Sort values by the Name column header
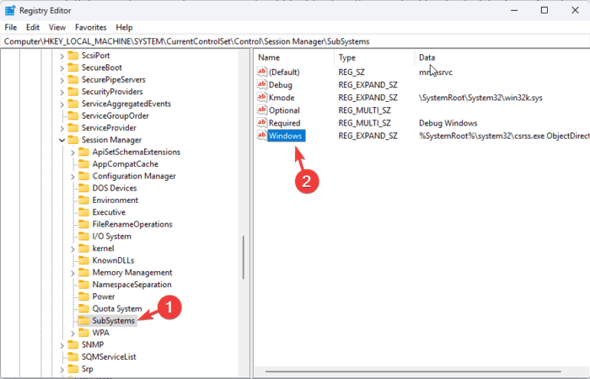This screenshot has height=379, width=590. (x=294, y=57)
